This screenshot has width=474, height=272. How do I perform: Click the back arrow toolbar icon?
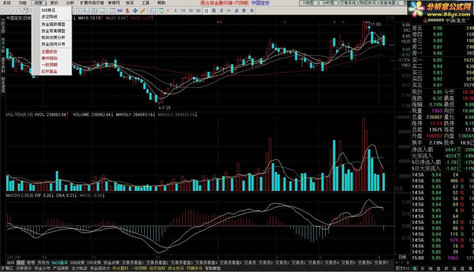[3, 11]
